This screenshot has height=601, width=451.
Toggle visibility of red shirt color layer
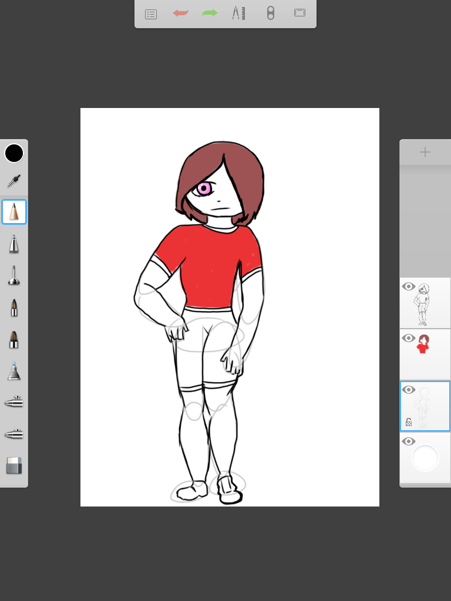(x=409, y=339)
